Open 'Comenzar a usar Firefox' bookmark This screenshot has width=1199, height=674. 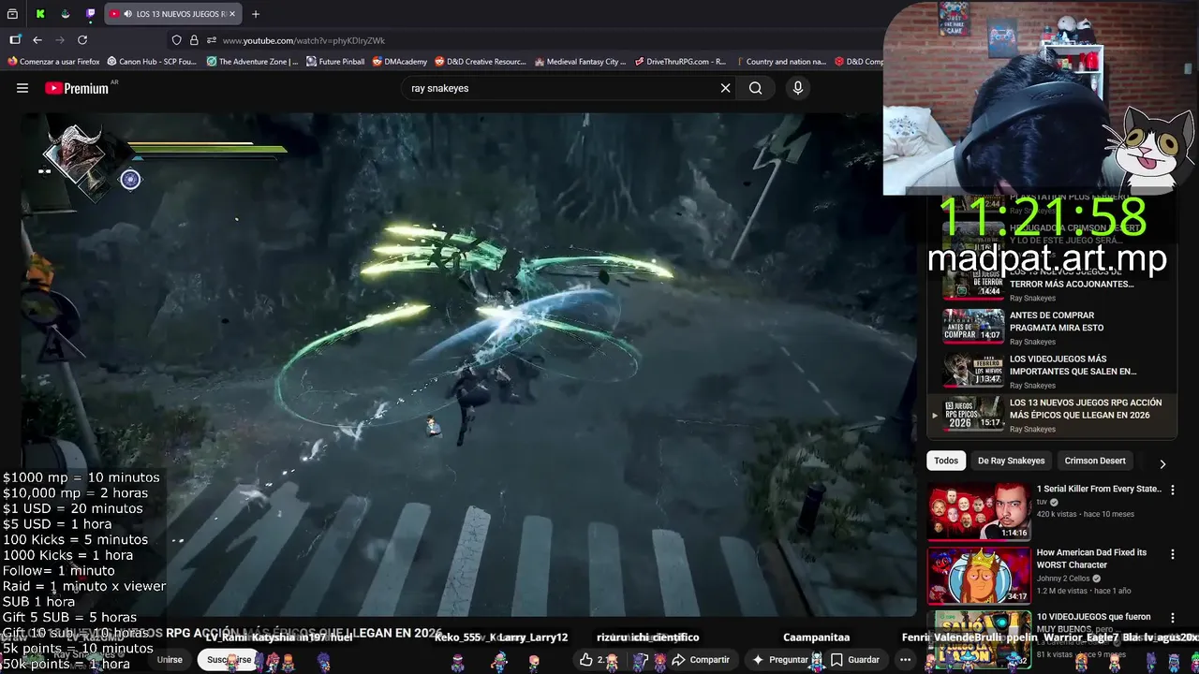pyautogui.click(x=53, y=62)
